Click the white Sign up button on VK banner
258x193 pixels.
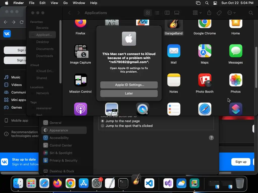pos(241,162)
